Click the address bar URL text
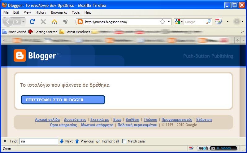Viewport: 247px width, 153px height. coord(106,22)
